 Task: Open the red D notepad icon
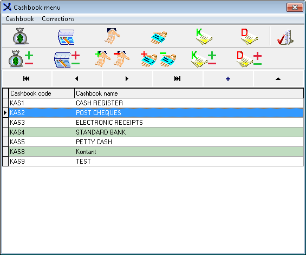[249, 36]
